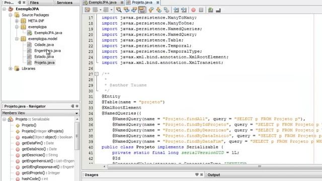Click the Last Edit toolbar icon

tap(87, 10)
